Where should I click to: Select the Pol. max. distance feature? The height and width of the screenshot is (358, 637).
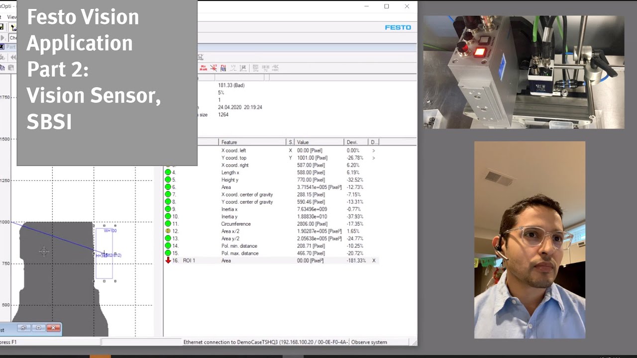pos(240,253)
